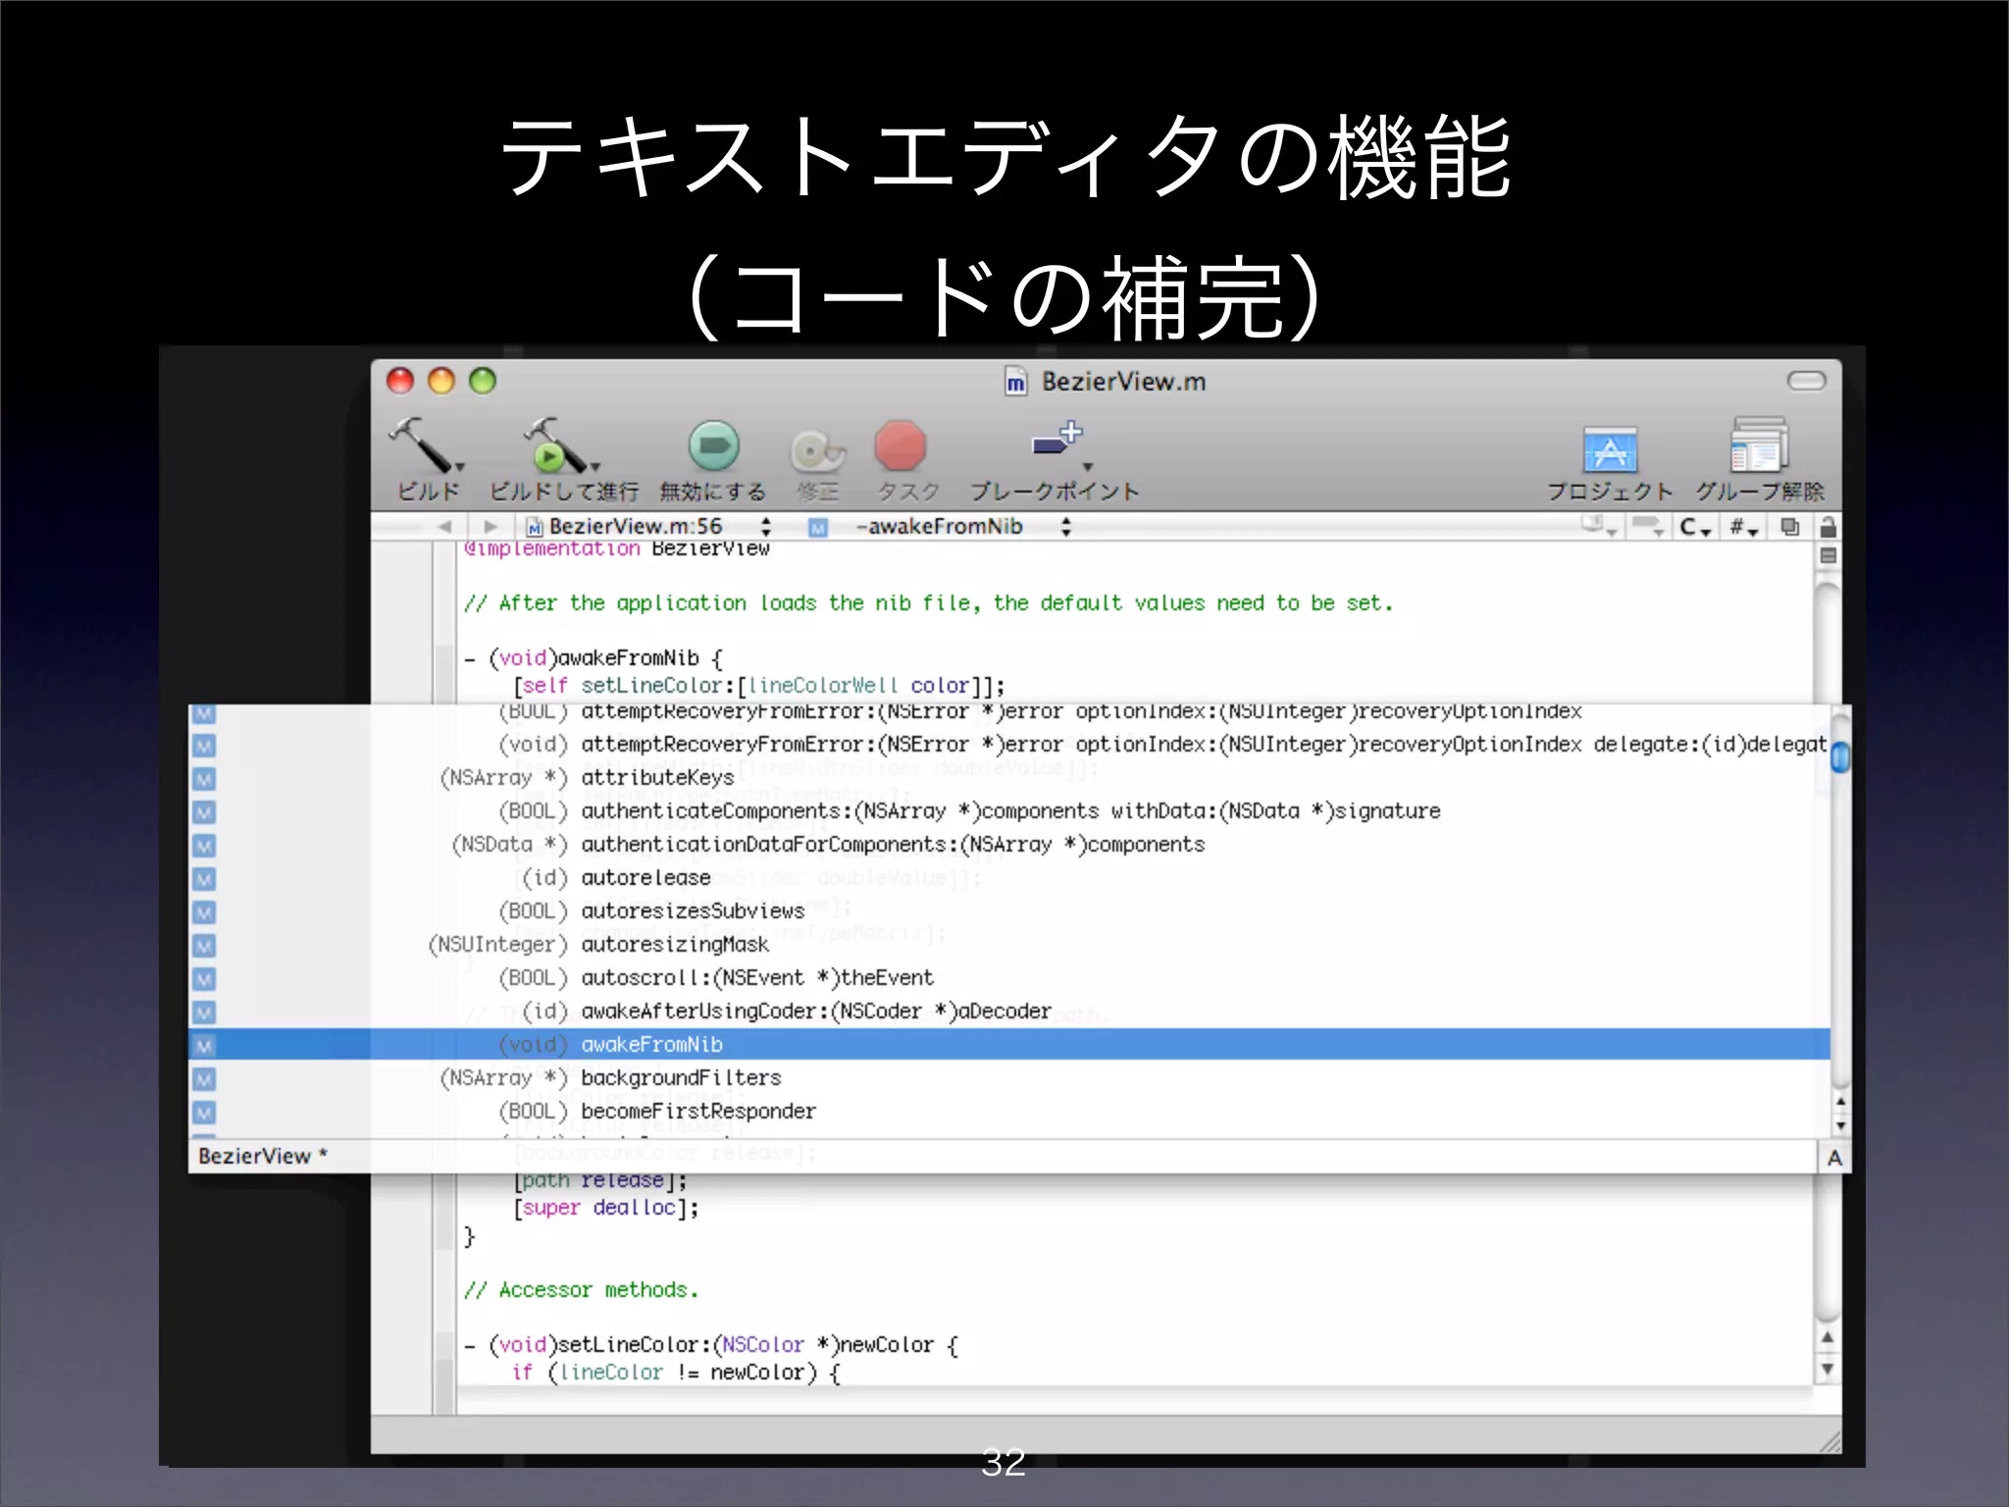Click the [super dealloc] code line

click(x=605, y=1208)
